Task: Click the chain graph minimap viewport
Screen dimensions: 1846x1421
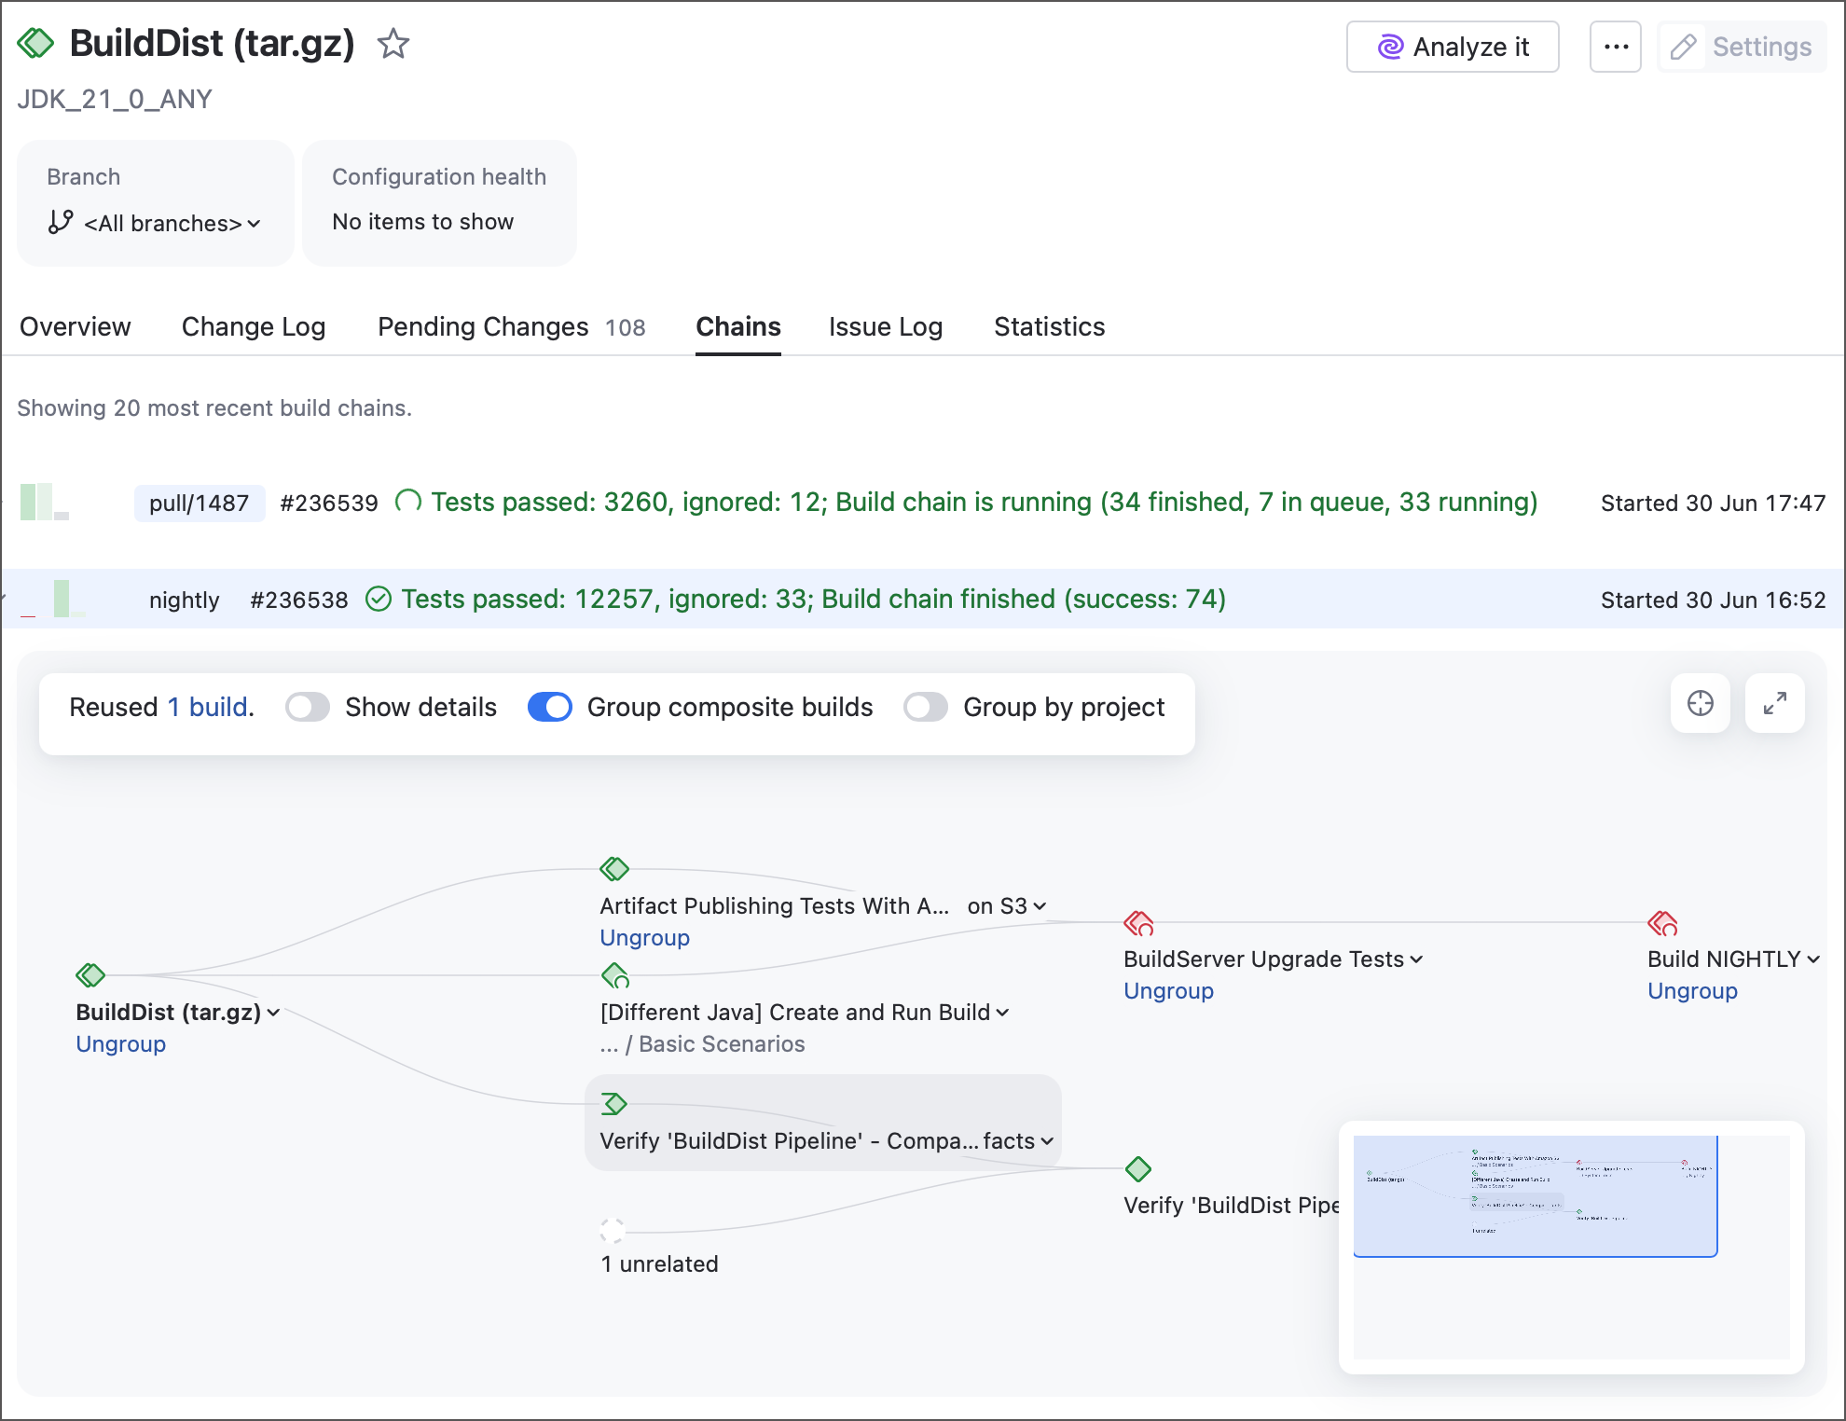Action: coord(1536,1196)
